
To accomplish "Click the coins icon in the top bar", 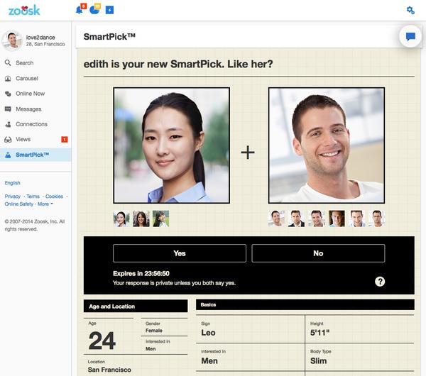I will [x=95, y=10].
